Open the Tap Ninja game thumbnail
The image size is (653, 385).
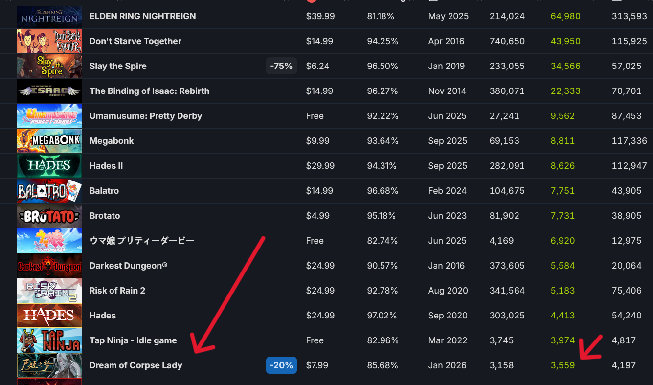point(49,340)
